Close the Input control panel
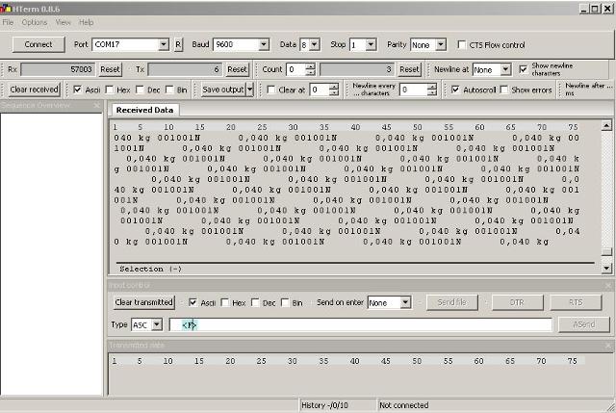616x413 pixels. pyautogui.click(x=608, y=285)
